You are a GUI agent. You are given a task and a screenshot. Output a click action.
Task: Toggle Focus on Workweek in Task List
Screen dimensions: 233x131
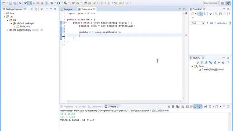tap(210, 14)
